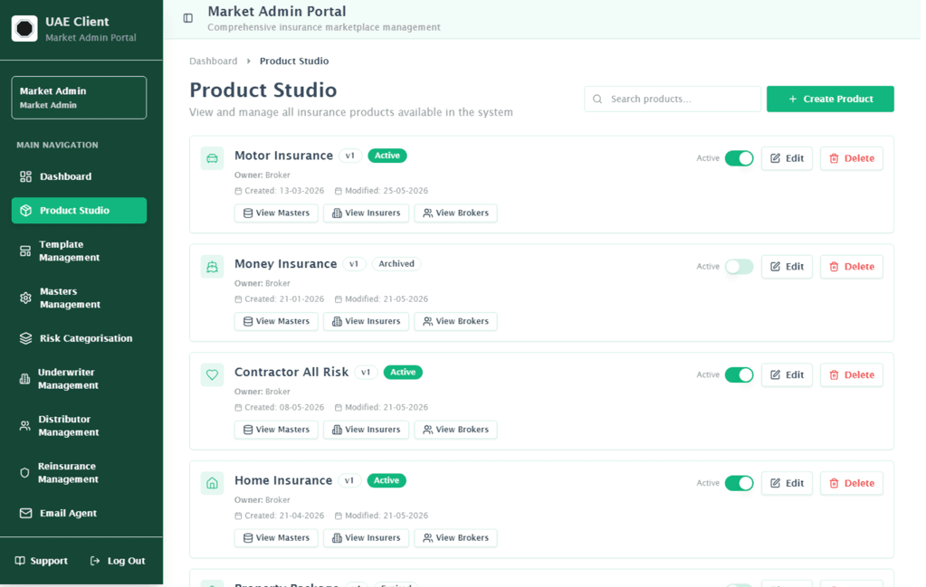The width and height of the screenshot is (926, 587).
Task: Click the Market Admin user card
Action: pyautogui.click(x=79, y=98)
